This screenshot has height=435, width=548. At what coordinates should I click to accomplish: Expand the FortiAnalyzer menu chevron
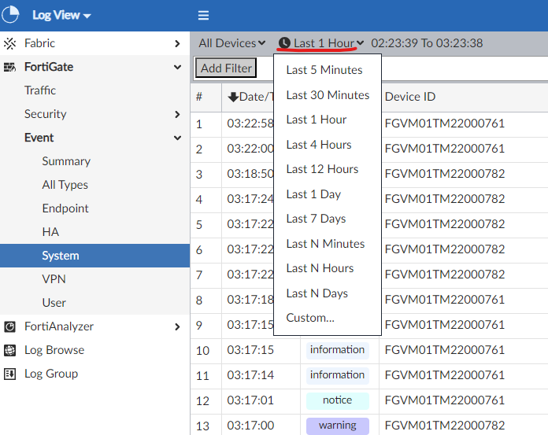pyautogui.click(x=177, y=326)
